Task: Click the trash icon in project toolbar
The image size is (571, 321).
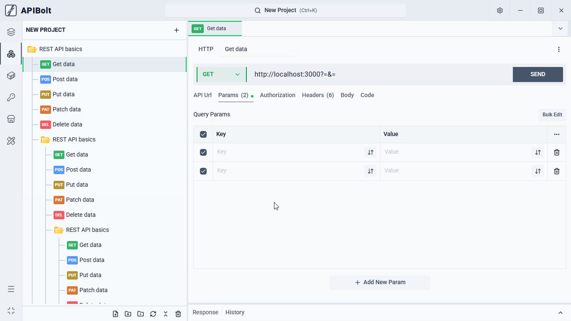Action: point(178,314)
